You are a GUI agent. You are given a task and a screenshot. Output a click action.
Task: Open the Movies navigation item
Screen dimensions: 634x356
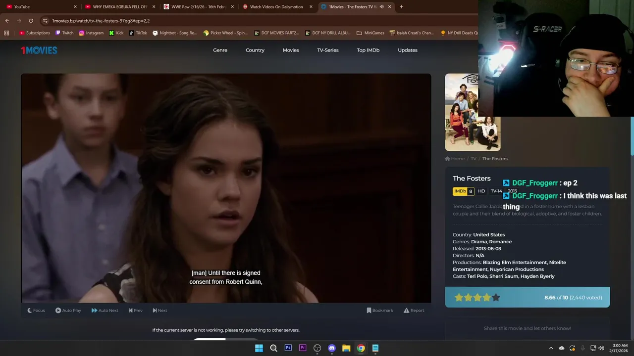[291, 50]
